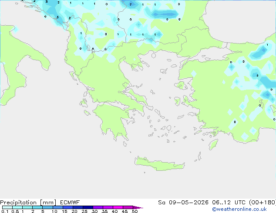Viewport: 276px width, 213px height.
Task: Pick the 20–25 mm legend swatch
Action: coord(77,207)
